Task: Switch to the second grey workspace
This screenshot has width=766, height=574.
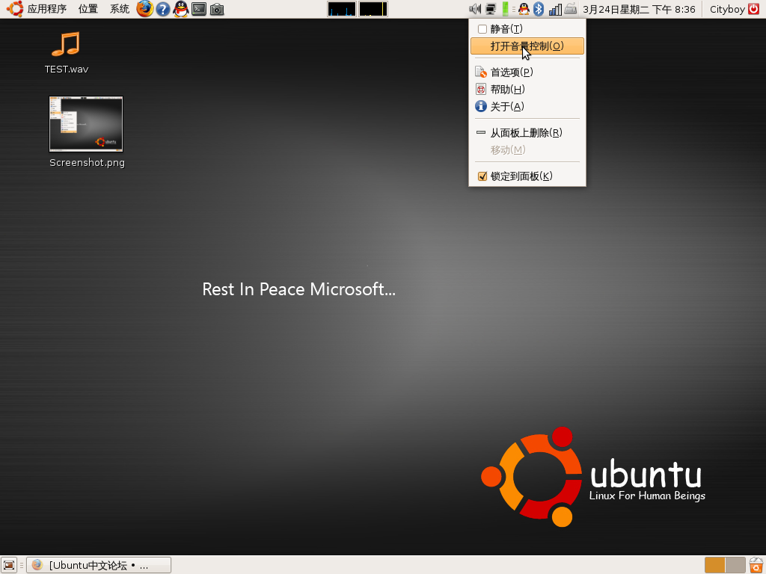Action: (x=735, y=565)
